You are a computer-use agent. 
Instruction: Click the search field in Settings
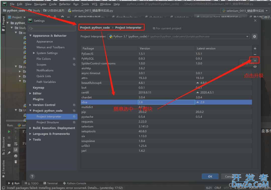(52, 28)
